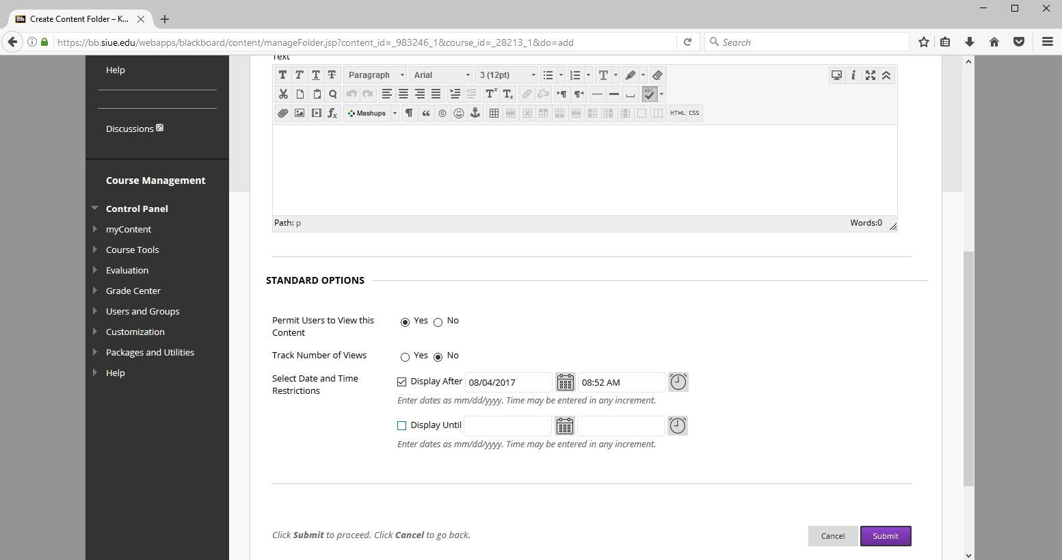The height and width of the screenshot is (560, 1062).
Task: Open Course Tools in Control Panel
Action: 132,250
